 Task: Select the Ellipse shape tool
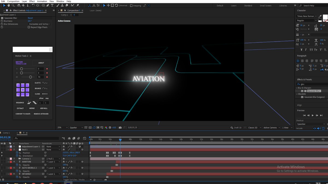[x=43, y=5]
